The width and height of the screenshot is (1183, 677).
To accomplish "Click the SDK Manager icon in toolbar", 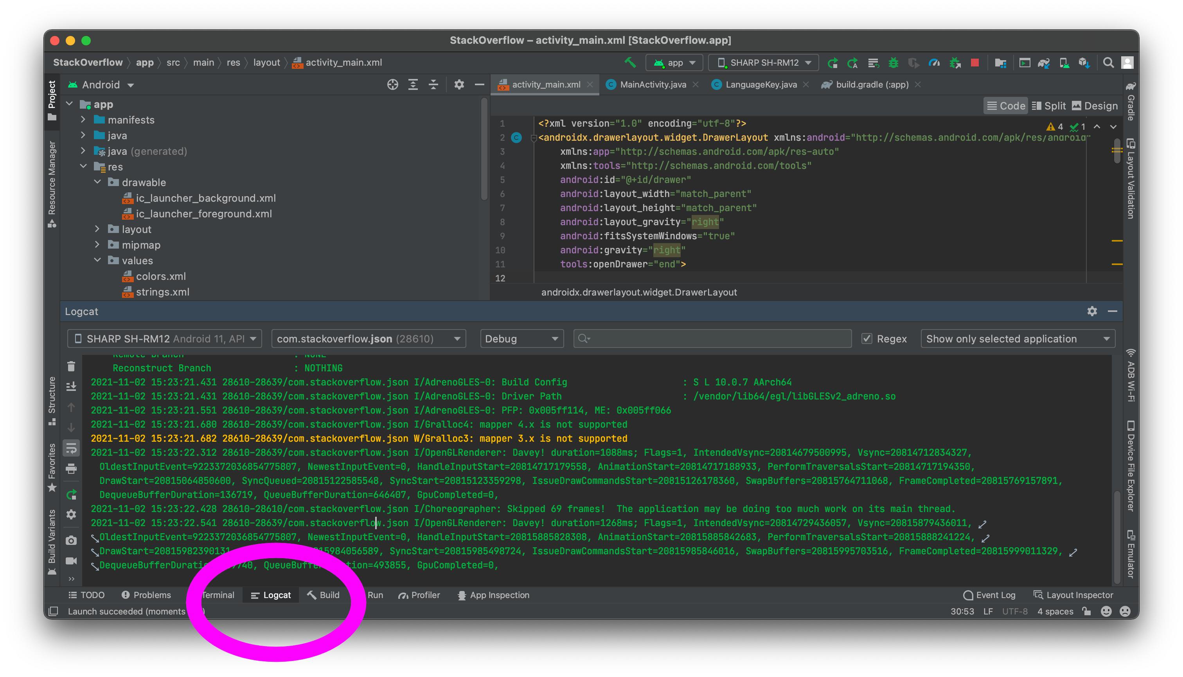I will (x=1084, y=63).
